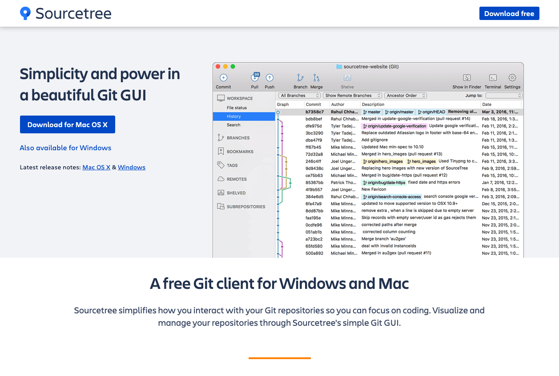Click the Push toolbar icon
The height and width of the screenshot is (376, 559).
pyautogui.click(x=269, y=78)
